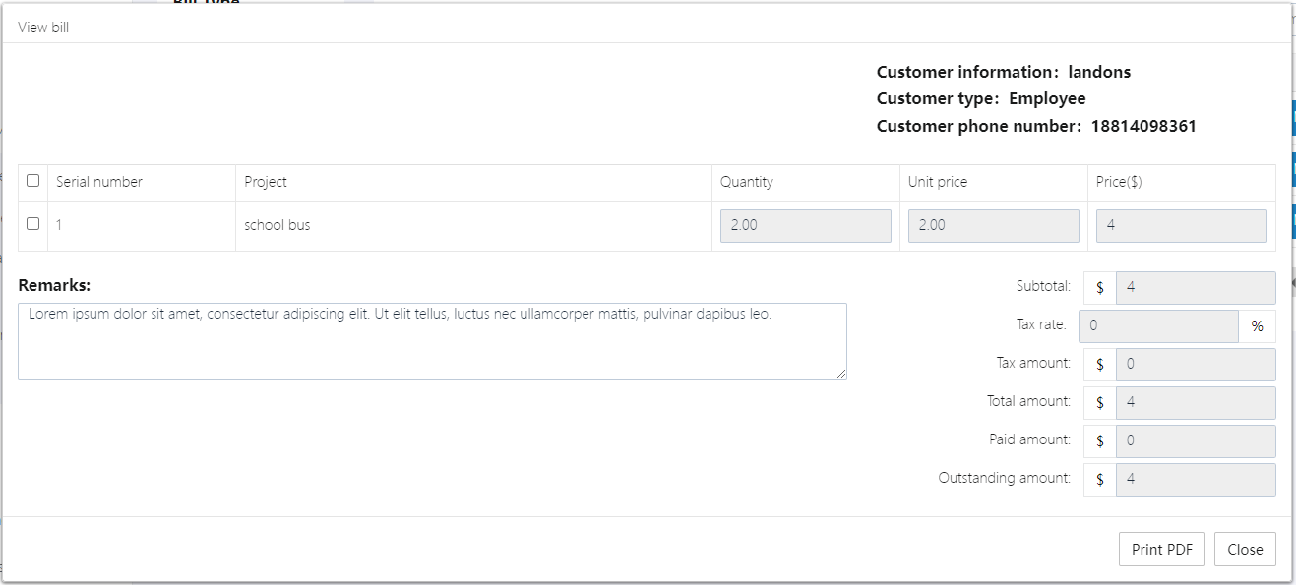
Task: Click the Total amount field
Action: 1195,403
